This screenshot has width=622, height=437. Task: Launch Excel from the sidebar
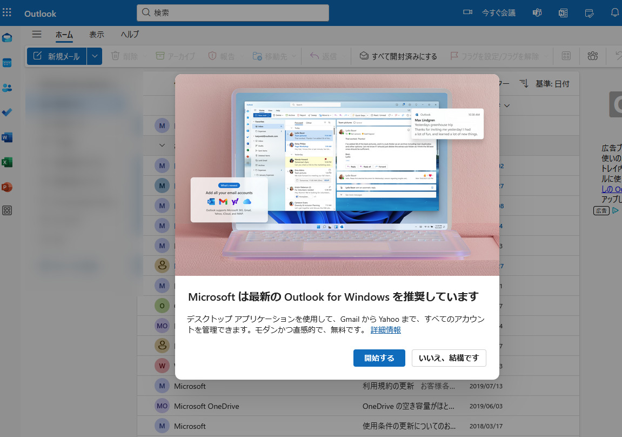pyautogui.click(x=6, y=162)
